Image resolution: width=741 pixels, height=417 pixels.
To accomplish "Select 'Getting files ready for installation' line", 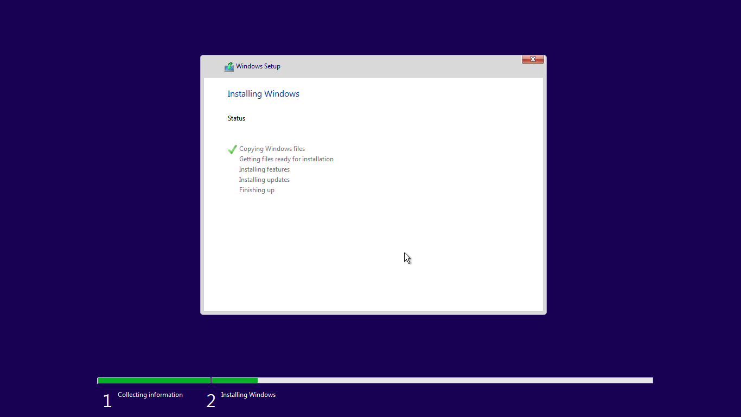I will (x=286, y=159).
